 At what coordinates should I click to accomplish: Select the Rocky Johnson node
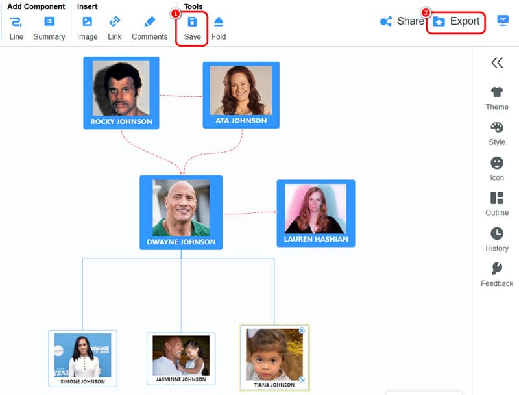(x=121, y=93)
